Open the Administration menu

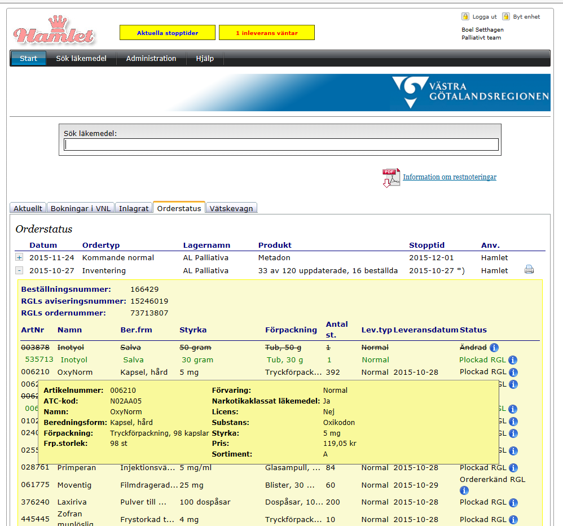[151, 58]
